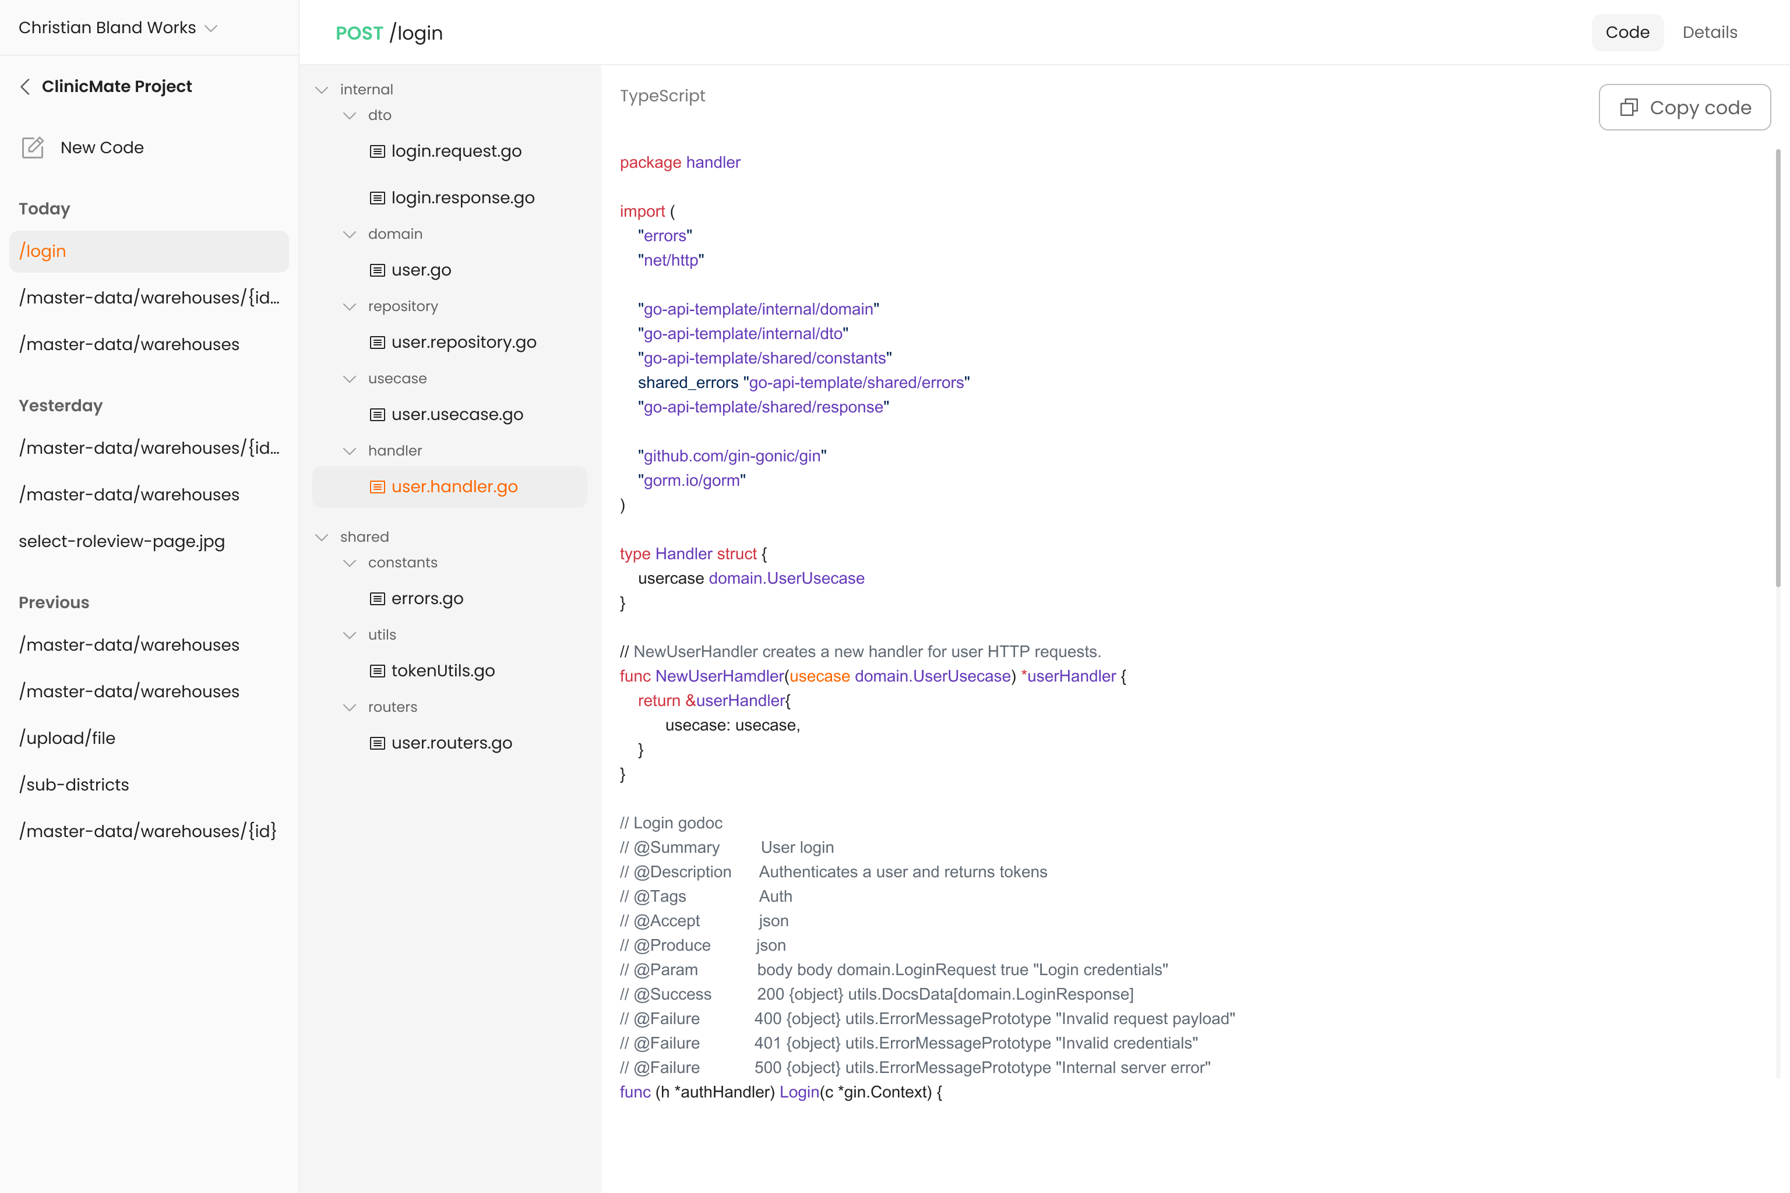Click the file icon next to user.go
1790x1193 pixels.
(x=377, y=270)
